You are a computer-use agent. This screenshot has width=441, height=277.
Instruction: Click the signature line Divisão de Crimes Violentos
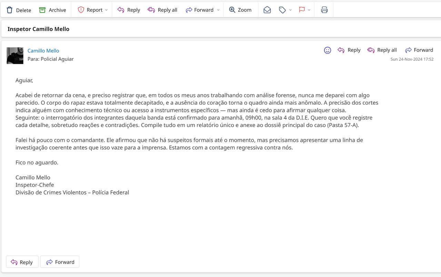pos(51,192)
